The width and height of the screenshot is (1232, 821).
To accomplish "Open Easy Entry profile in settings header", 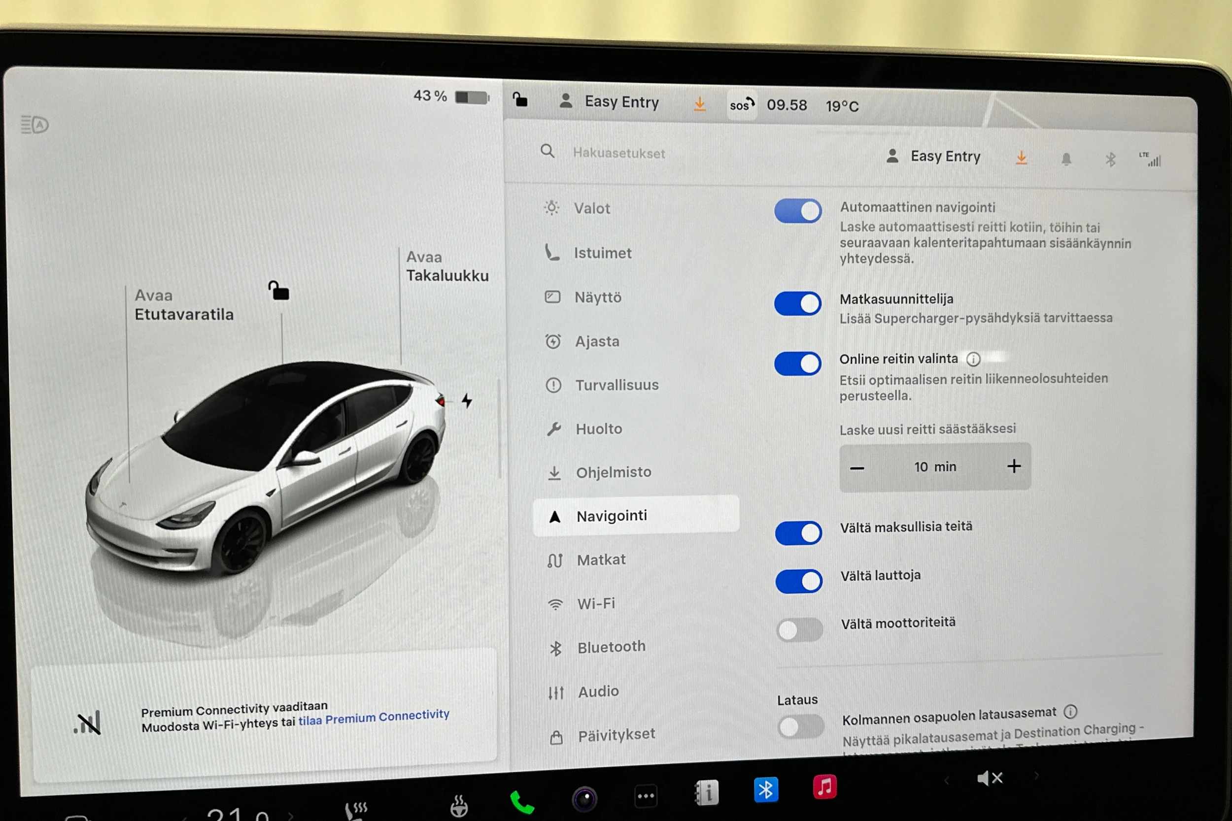I will [x=933, y=157].
